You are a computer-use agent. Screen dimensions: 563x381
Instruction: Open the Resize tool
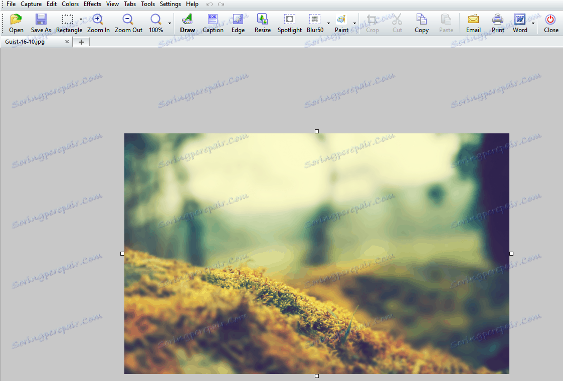[x=263, y=24]
